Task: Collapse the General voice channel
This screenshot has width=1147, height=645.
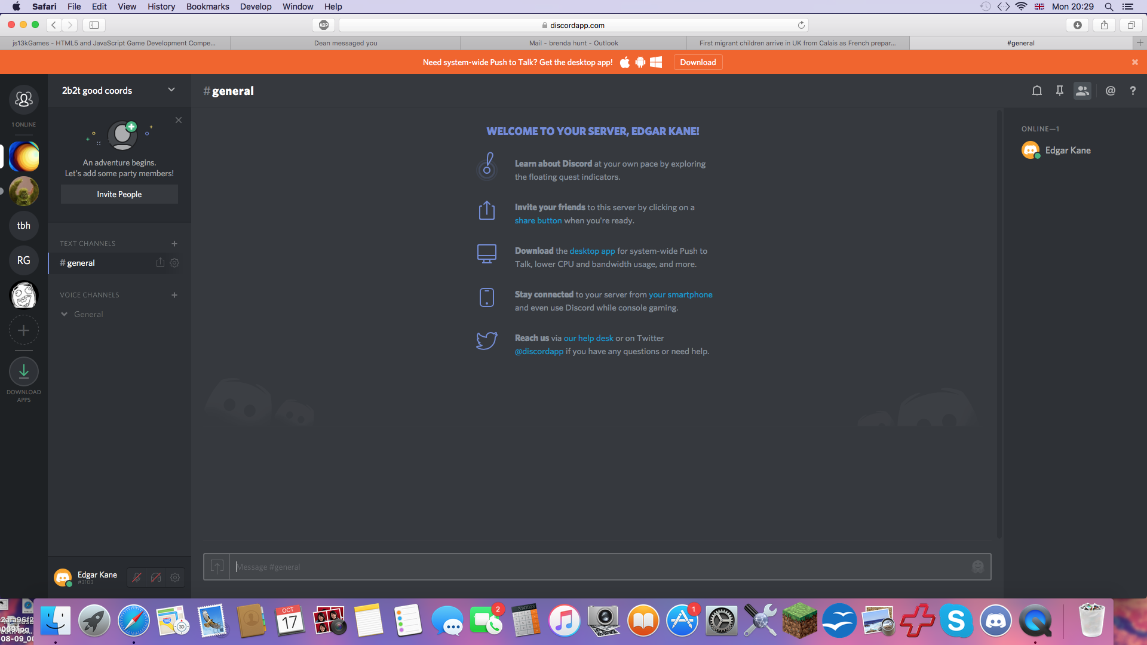Action: pos(64,314)
